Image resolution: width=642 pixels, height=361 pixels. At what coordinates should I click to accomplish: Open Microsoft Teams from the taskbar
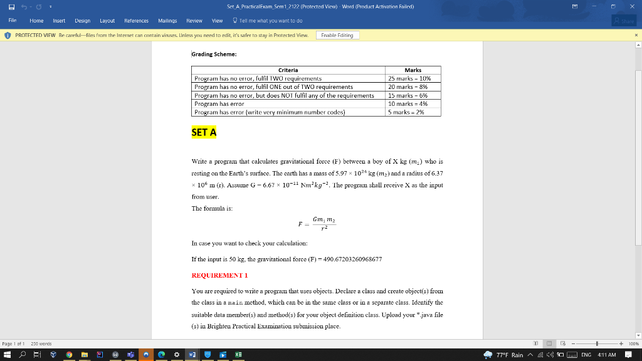tap(130, 355)
